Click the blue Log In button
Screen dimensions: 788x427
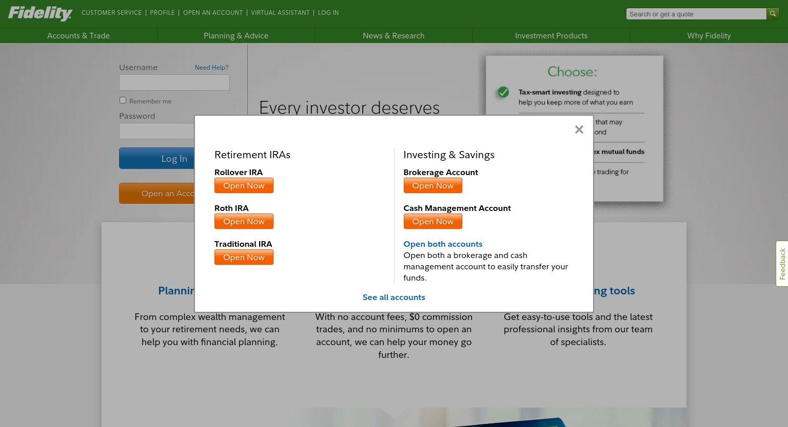157,158
